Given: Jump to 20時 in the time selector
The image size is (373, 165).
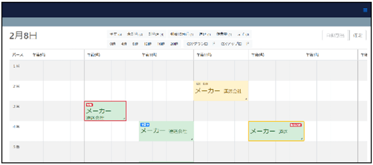Looking at the screenshot, I should point(174,44).
